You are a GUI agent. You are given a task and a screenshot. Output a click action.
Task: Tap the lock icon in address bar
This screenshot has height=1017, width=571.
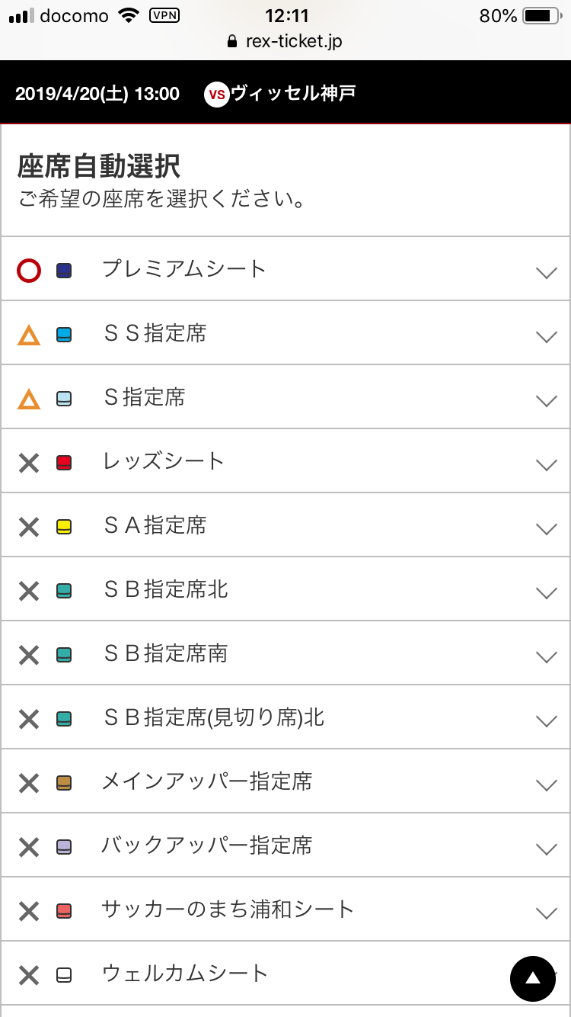(x=233, y=42)
